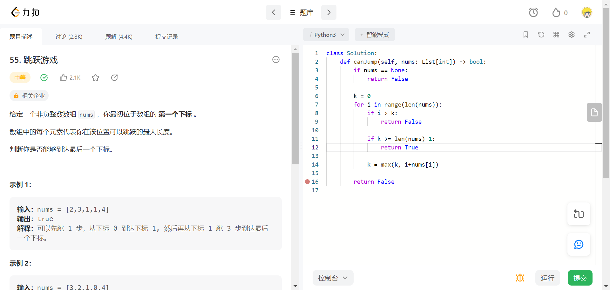The width and height of the screenshot is (610, 290).
Task: Click the '示例 1:' heading
Action: [20, 185]
